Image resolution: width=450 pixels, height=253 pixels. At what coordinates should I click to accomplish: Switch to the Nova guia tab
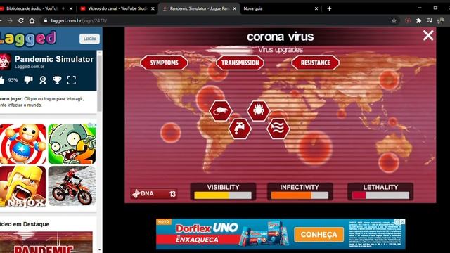click(253, 8)
